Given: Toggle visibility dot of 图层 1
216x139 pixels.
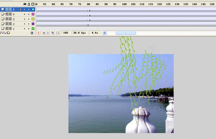Looking at the screenshot, I should click(25, 29).
